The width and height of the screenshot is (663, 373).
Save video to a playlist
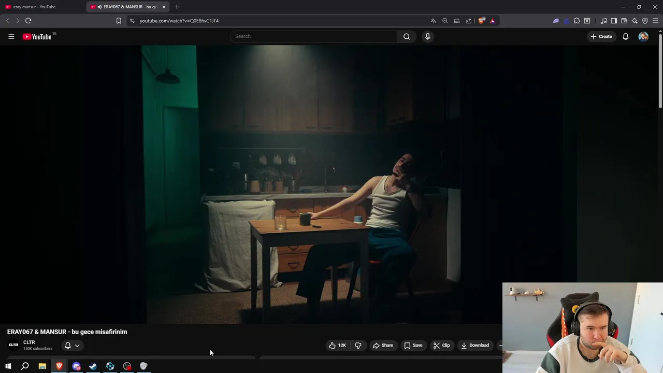(x=413, y=346)
